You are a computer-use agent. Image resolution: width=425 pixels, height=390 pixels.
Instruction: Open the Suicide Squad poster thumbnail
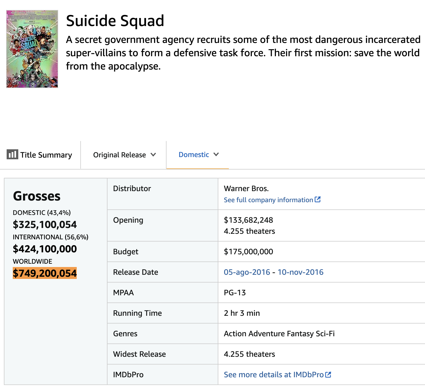pos(32,49)
